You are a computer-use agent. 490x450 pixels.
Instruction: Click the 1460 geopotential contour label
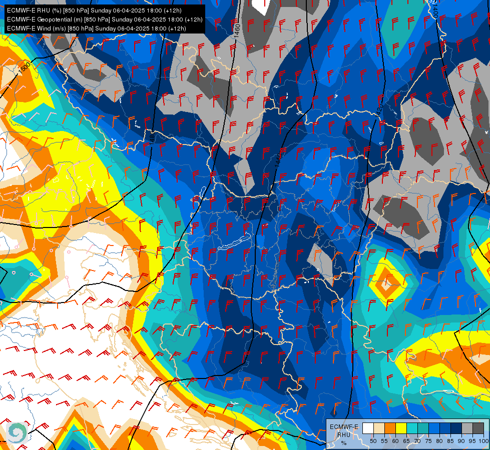point(237,31)
